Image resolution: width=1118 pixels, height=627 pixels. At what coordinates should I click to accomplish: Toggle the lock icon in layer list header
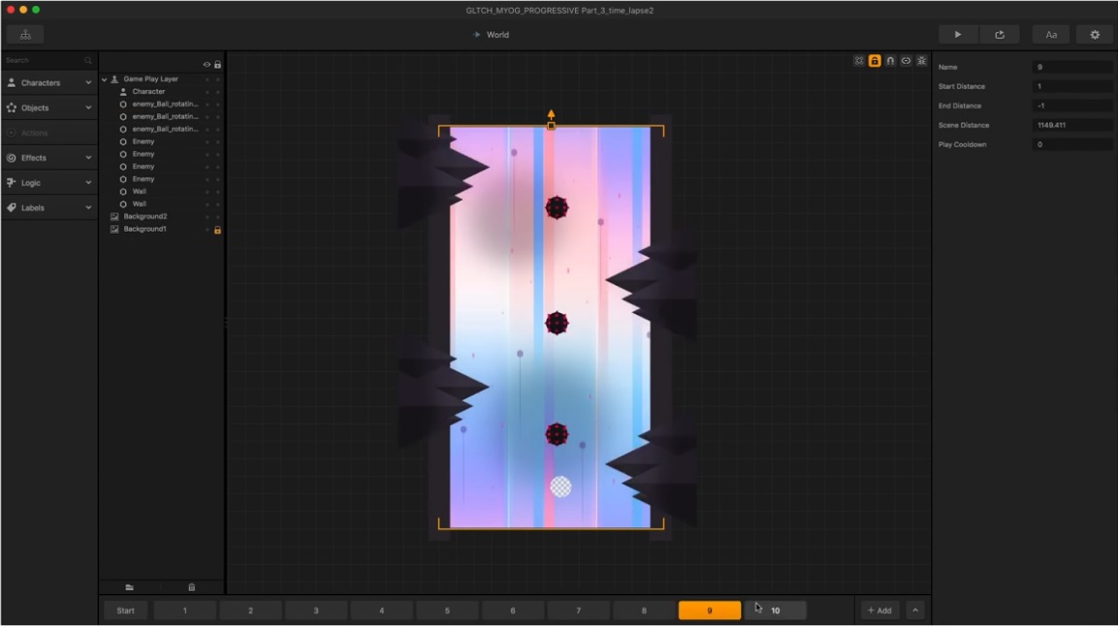click(217, 65)
